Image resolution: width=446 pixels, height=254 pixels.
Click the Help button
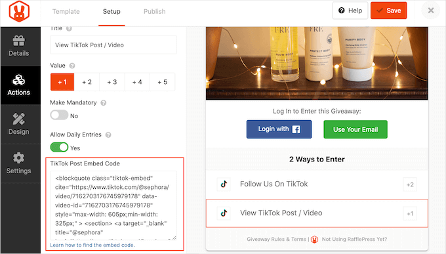(350, 11)
